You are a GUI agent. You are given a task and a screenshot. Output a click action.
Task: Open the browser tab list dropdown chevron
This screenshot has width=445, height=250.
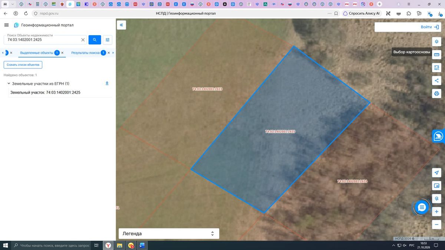(x=13, y=4)
